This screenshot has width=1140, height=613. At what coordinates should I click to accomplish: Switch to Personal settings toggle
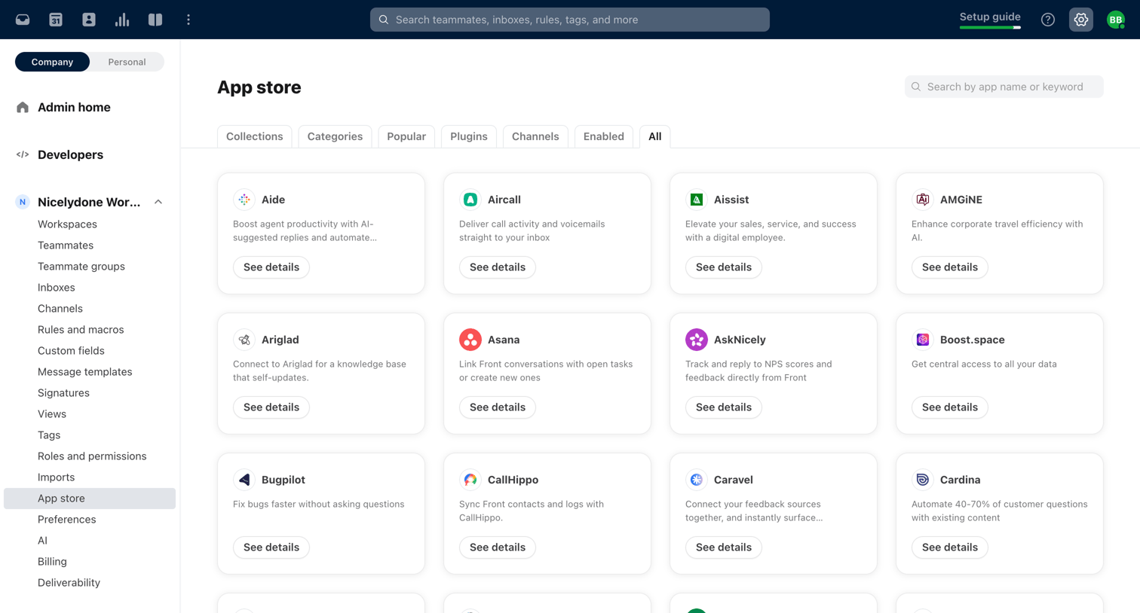point(127,62)
